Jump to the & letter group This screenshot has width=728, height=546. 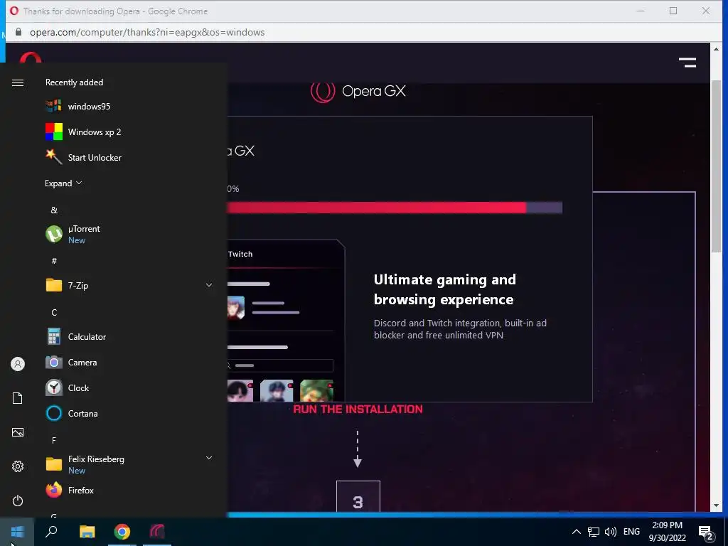point(54,210)
